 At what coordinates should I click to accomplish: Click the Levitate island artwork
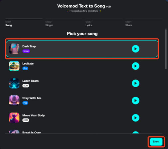click(14, 66)
